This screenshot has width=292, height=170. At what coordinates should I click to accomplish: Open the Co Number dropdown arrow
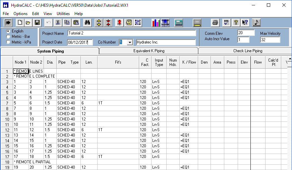coord(130,42)
